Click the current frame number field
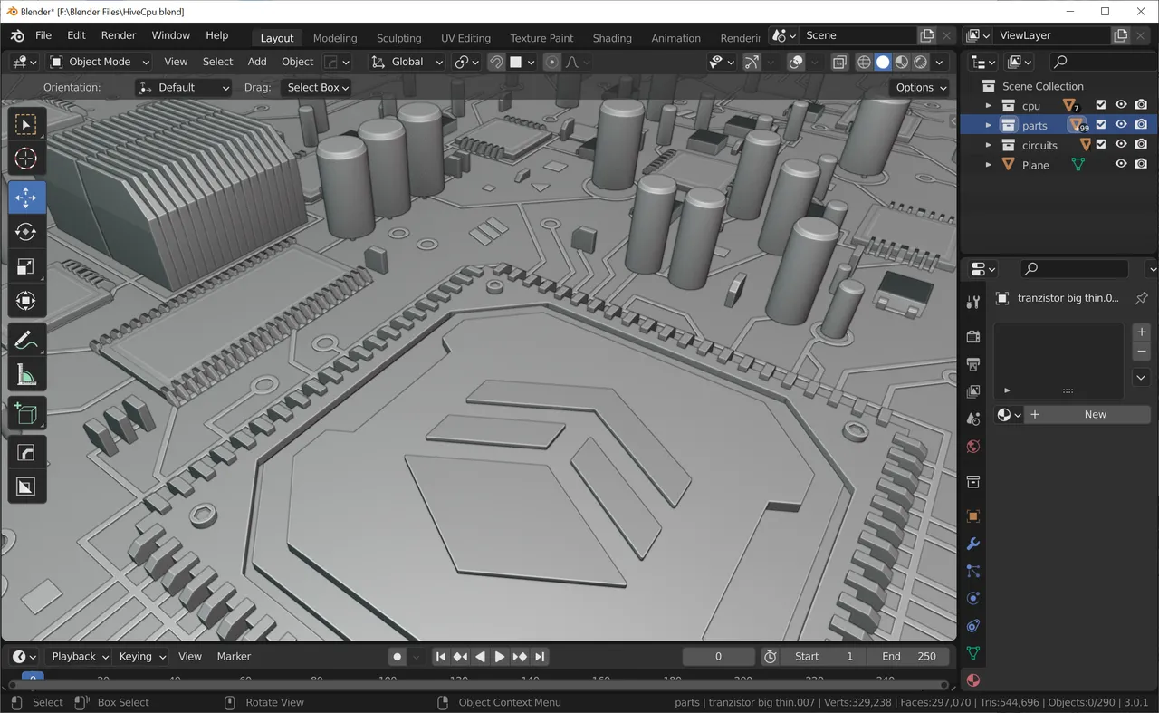 [x=718, y=657]
